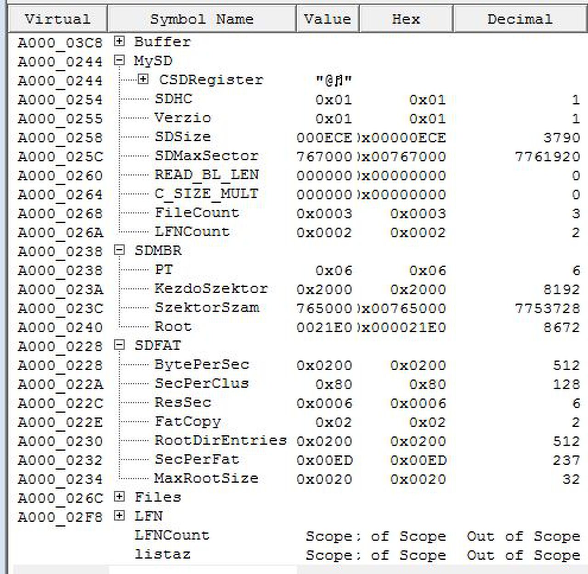Select the READ_BL_LEN symbol

[207, 175]
